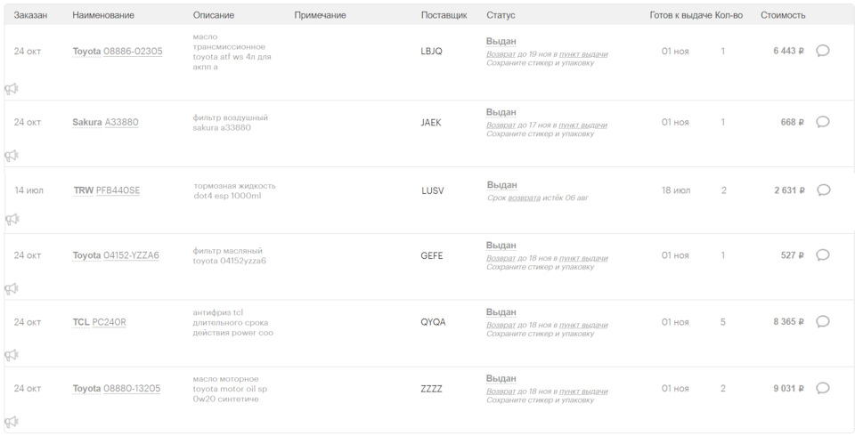
Task: Click chat icon in TCL PC240R row
Action: (x=823, y=322)
